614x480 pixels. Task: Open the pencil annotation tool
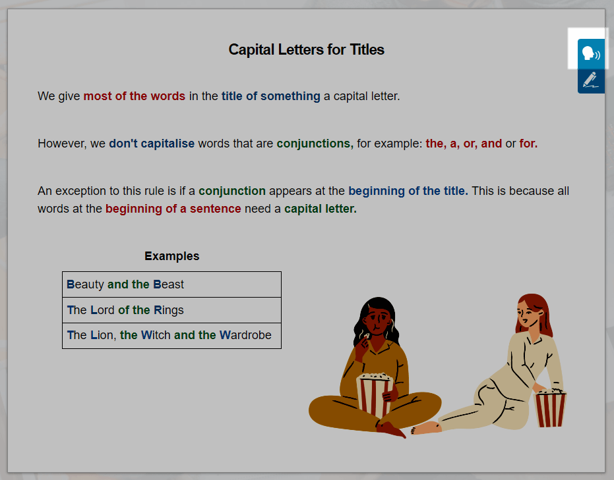click(591, 80)
